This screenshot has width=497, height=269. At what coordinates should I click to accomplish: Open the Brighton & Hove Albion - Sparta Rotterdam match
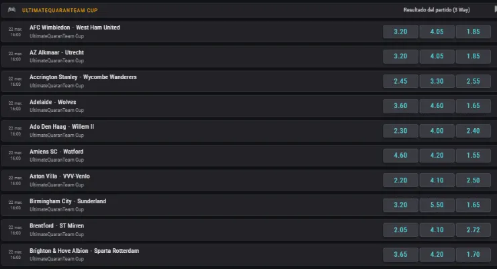pyautogui.click(x=84, y=251)
